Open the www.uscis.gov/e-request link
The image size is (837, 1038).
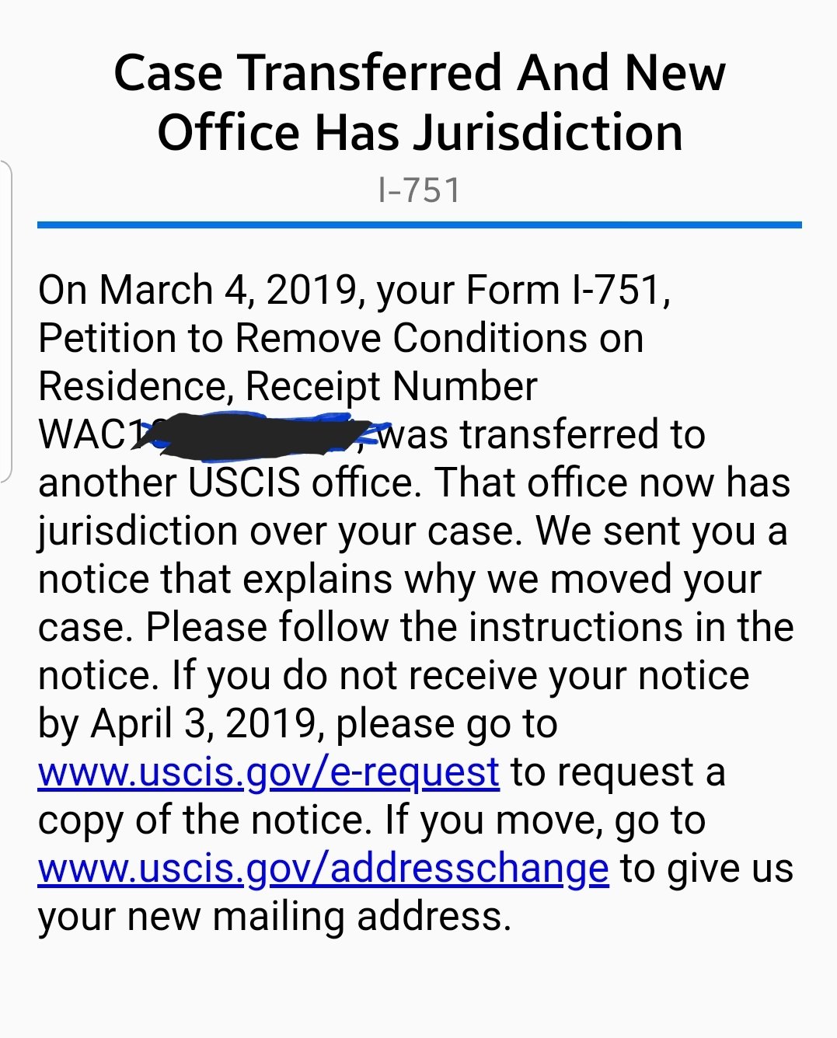pyautogui.click(x=268, y=772)
